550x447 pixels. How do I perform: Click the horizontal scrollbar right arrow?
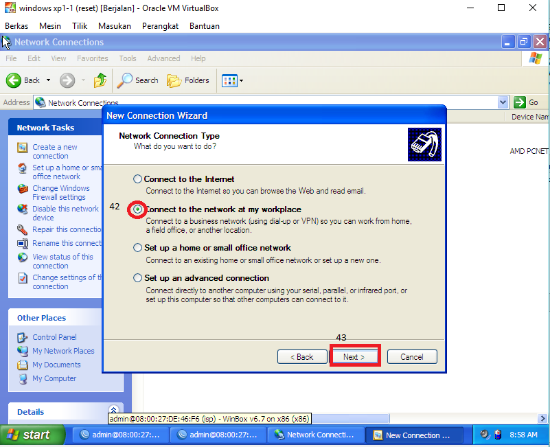click(x=542, y=418)
